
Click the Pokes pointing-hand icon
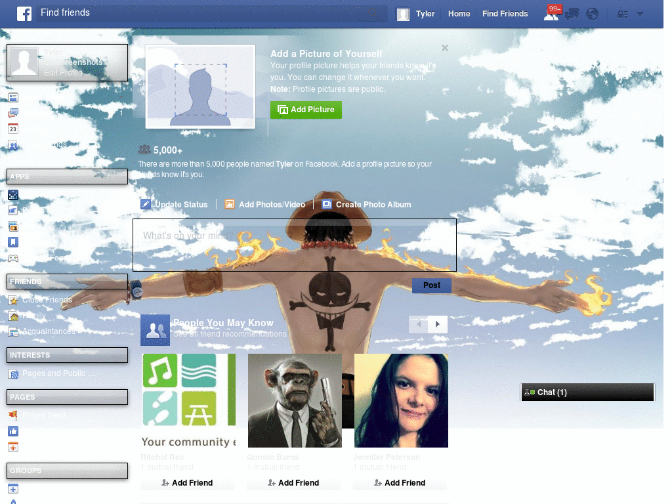tap(13, 211)
